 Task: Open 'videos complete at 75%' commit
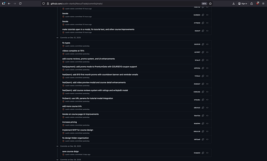point(73,51)
